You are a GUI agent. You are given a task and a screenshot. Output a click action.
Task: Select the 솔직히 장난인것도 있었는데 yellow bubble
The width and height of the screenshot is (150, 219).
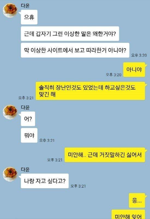pyautogui.click(x=91, y=91)
